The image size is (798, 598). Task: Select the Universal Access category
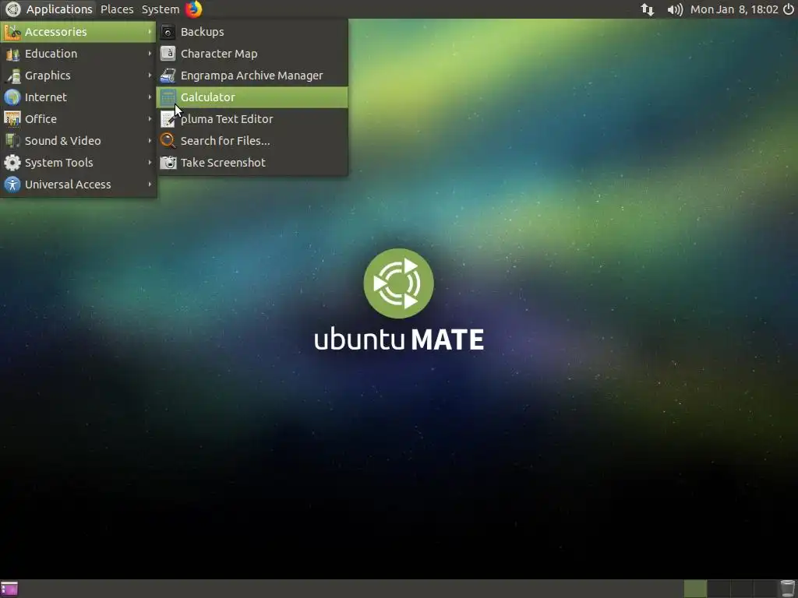pos(79,185)
